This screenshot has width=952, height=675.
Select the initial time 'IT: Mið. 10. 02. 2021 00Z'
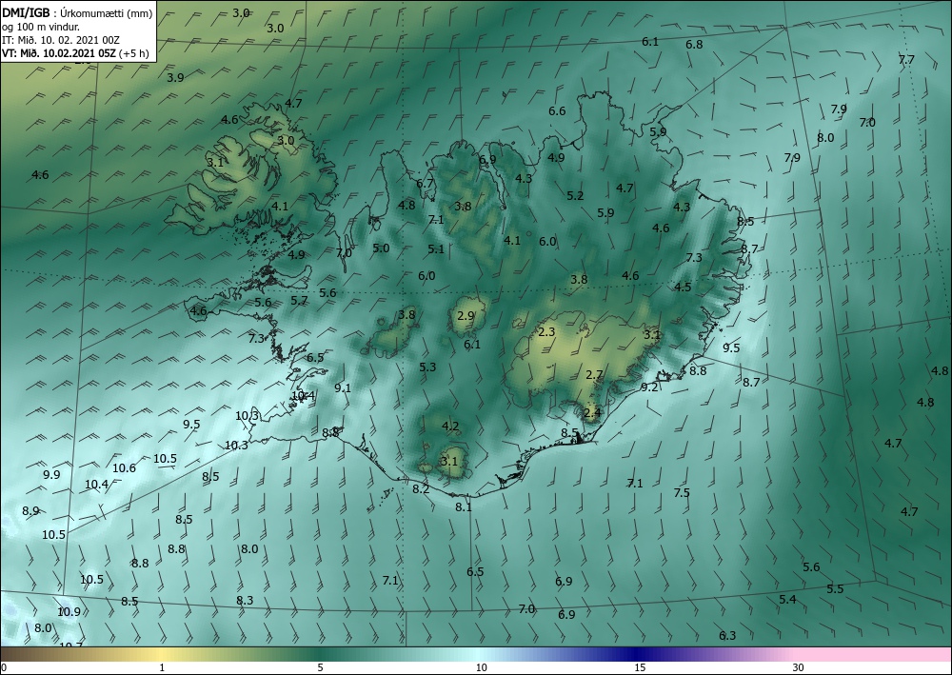coord(61,40)
